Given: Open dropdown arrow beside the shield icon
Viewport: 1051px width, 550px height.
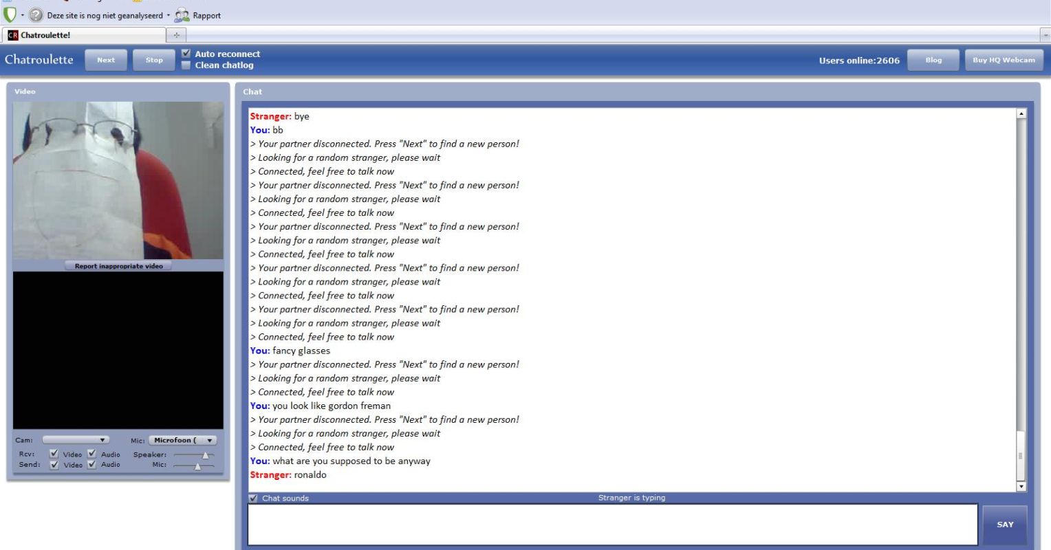Looking at the screenshot, I should point(23,15).
